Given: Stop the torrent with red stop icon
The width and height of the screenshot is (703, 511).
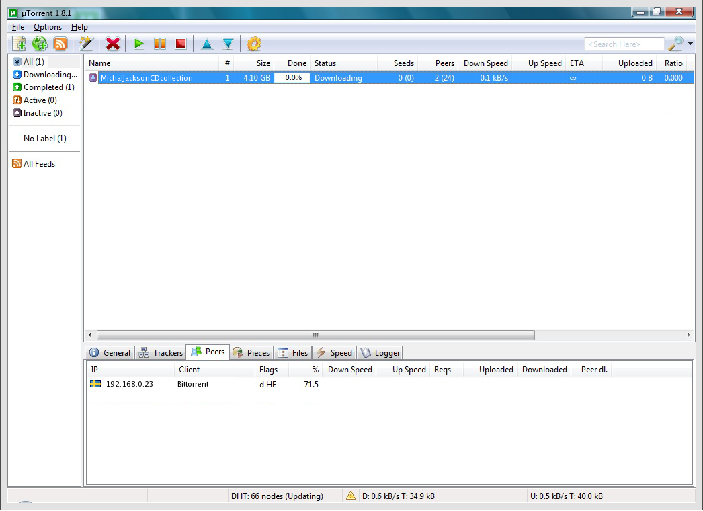Looking at the screenshot, I should tap(181, 44).
